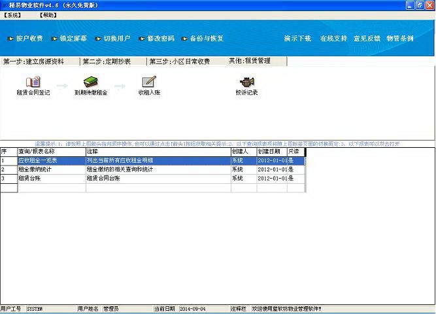Click the 注释 column header
Viewport: 436px width, 314px height.
click(158, 152)
